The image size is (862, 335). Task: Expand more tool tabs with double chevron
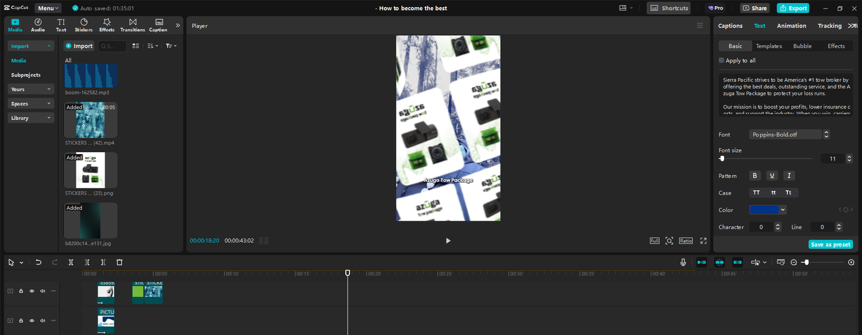coord(178,25)
